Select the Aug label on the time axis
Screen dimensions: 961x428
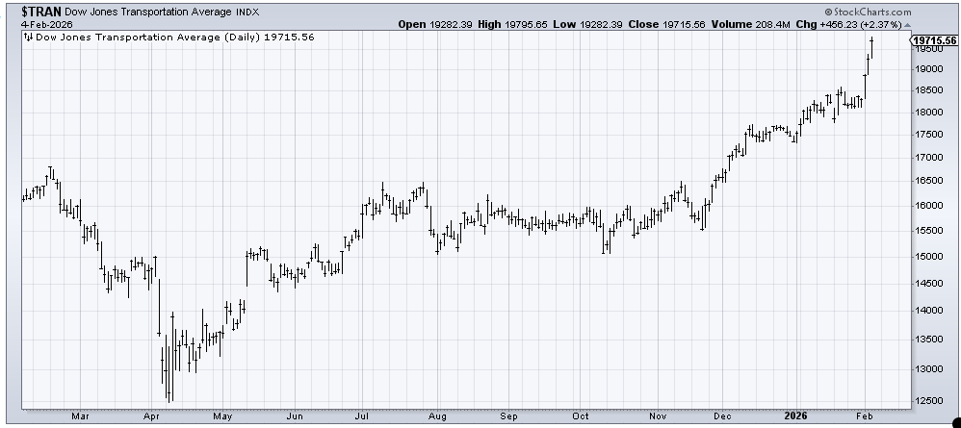439,415
